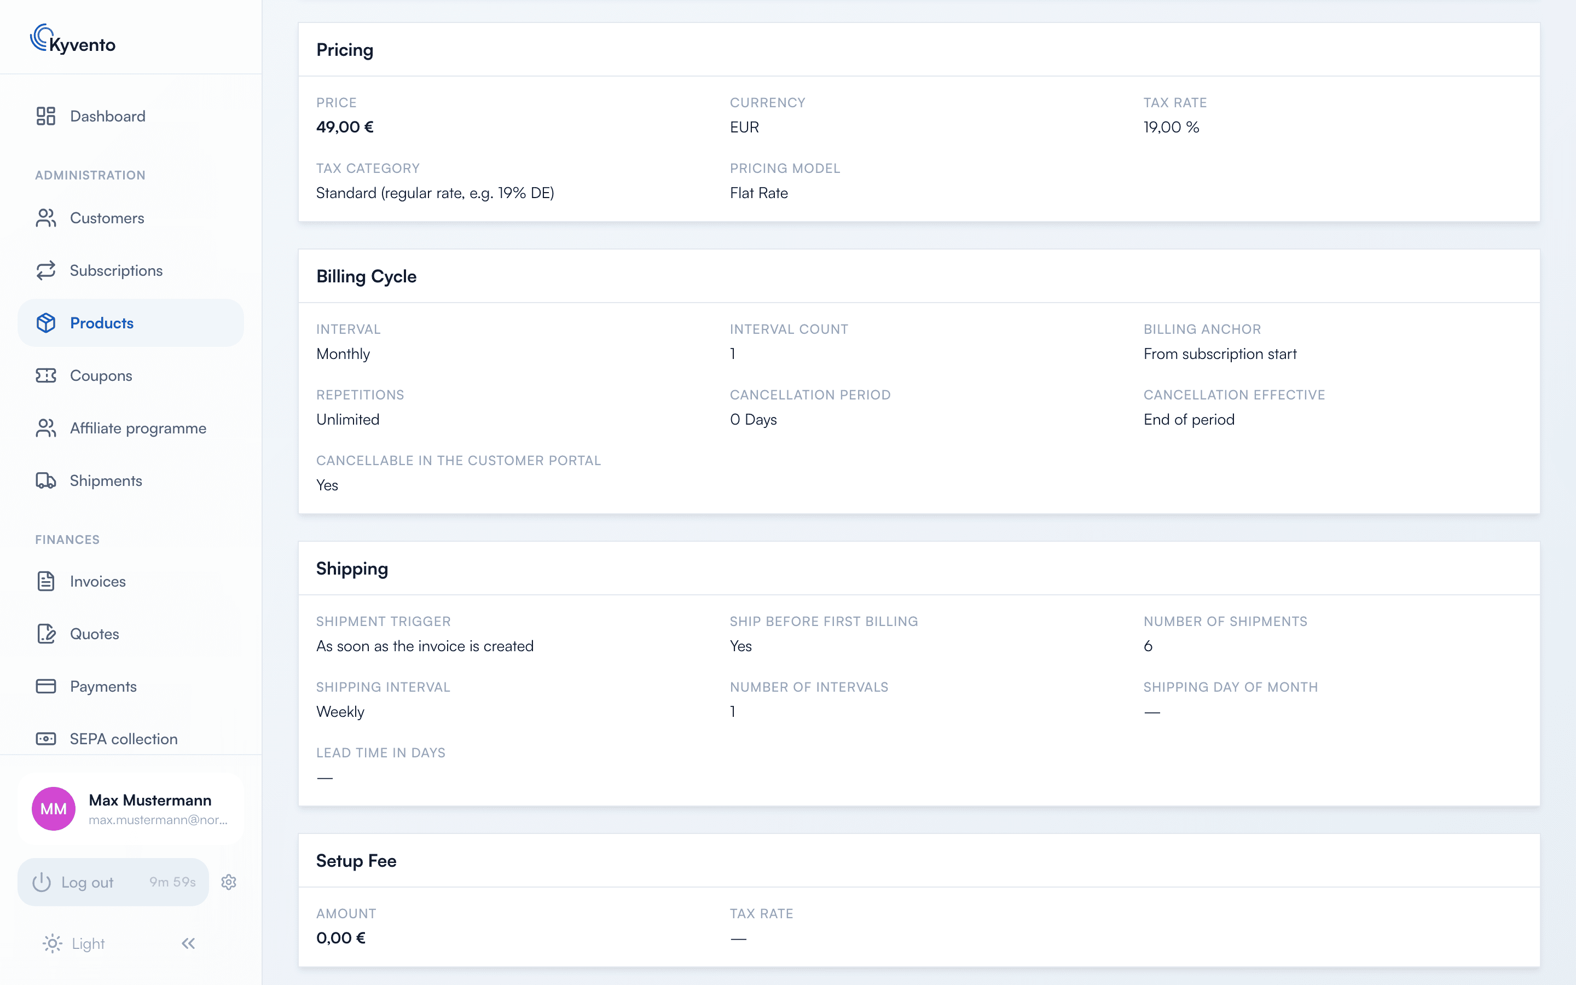Select the Products menu item
The height and width of the screenshot is (985, 1576).
click(131, 323)
